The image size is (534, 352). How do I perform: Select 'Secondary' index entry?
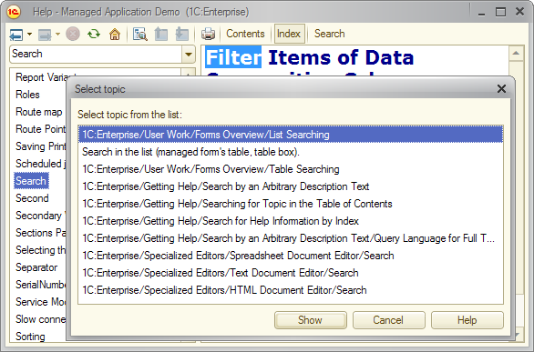tap(40, 216)
